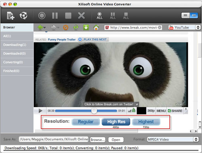Adjust the player volume icon
This screenshot has height=153, width=202.
132,111
